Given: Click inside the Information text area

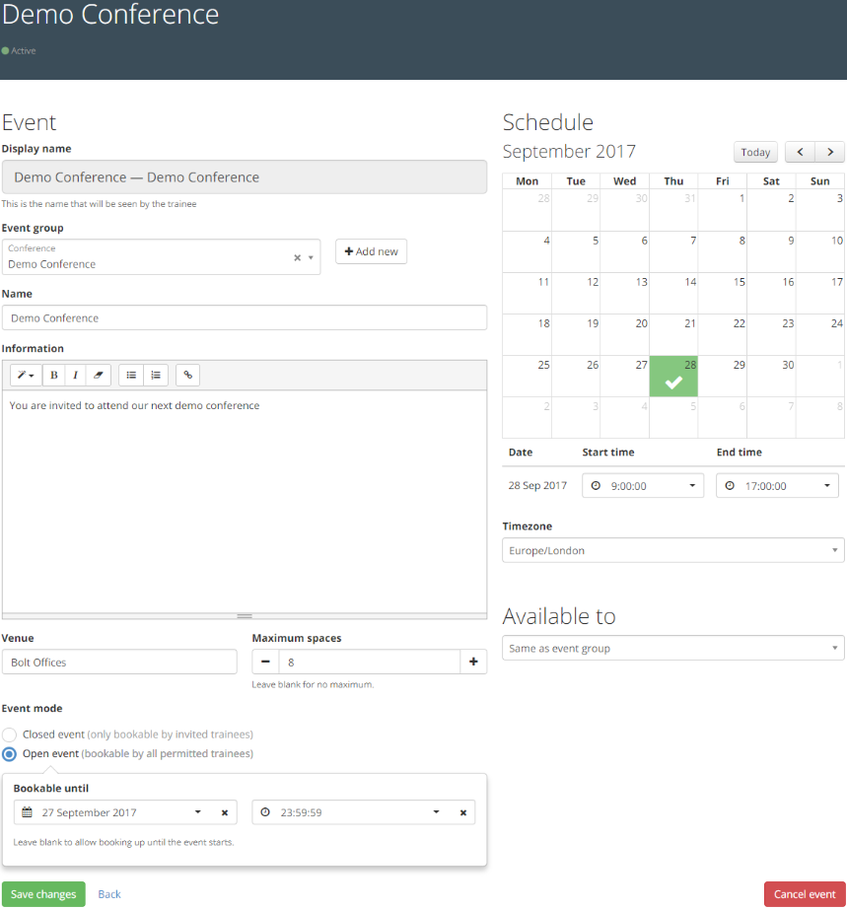Looking at the screenshot, I should [x=245, y=501].
